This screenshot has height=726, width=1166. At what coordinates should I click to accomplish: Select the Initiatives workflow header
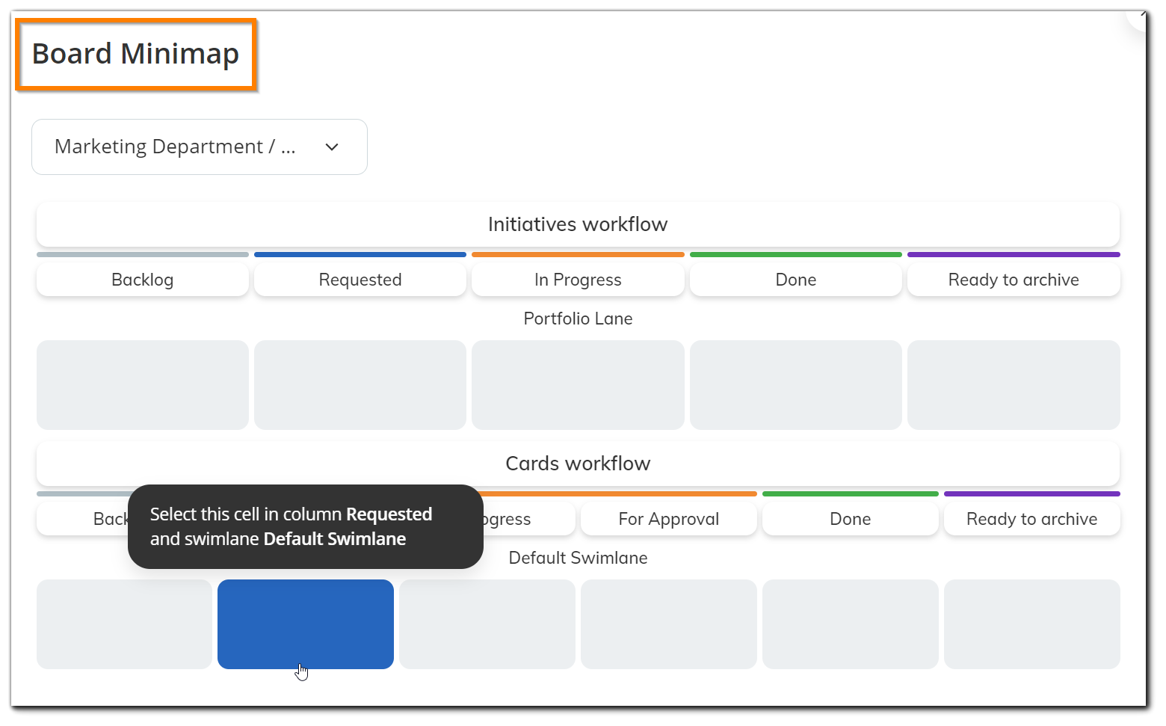[578, 224]
